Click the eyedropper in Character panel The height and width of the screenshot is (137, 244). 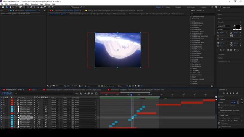point(234,26)
